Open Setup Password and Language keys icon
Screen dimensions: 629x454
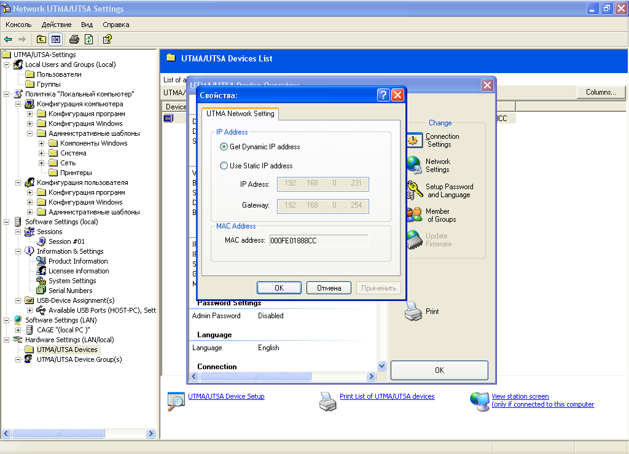tap(414, 190)
